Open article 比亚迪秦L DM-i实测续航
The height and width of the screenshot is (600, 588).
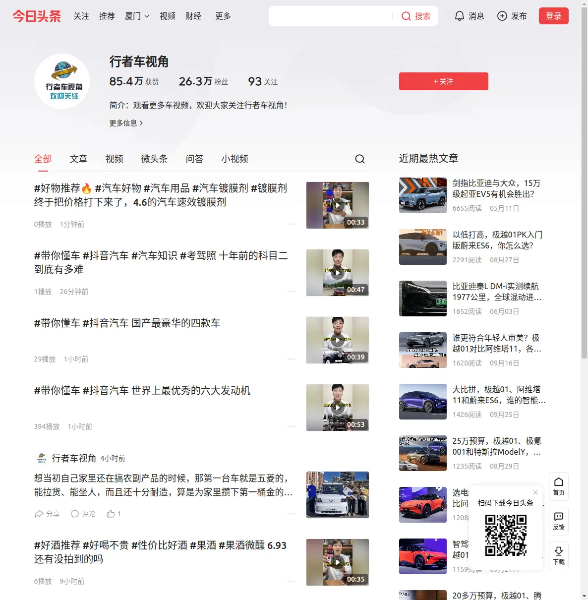coord(497,292)
